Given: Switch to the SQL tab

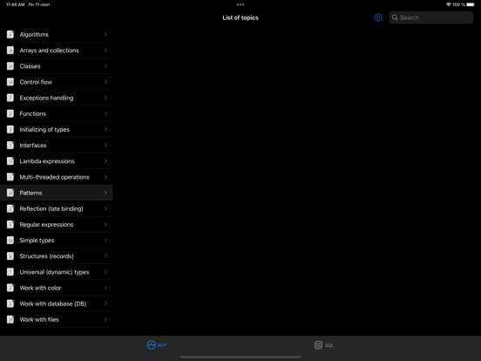Looking at the screenshot, I should (x=323, y=345).
